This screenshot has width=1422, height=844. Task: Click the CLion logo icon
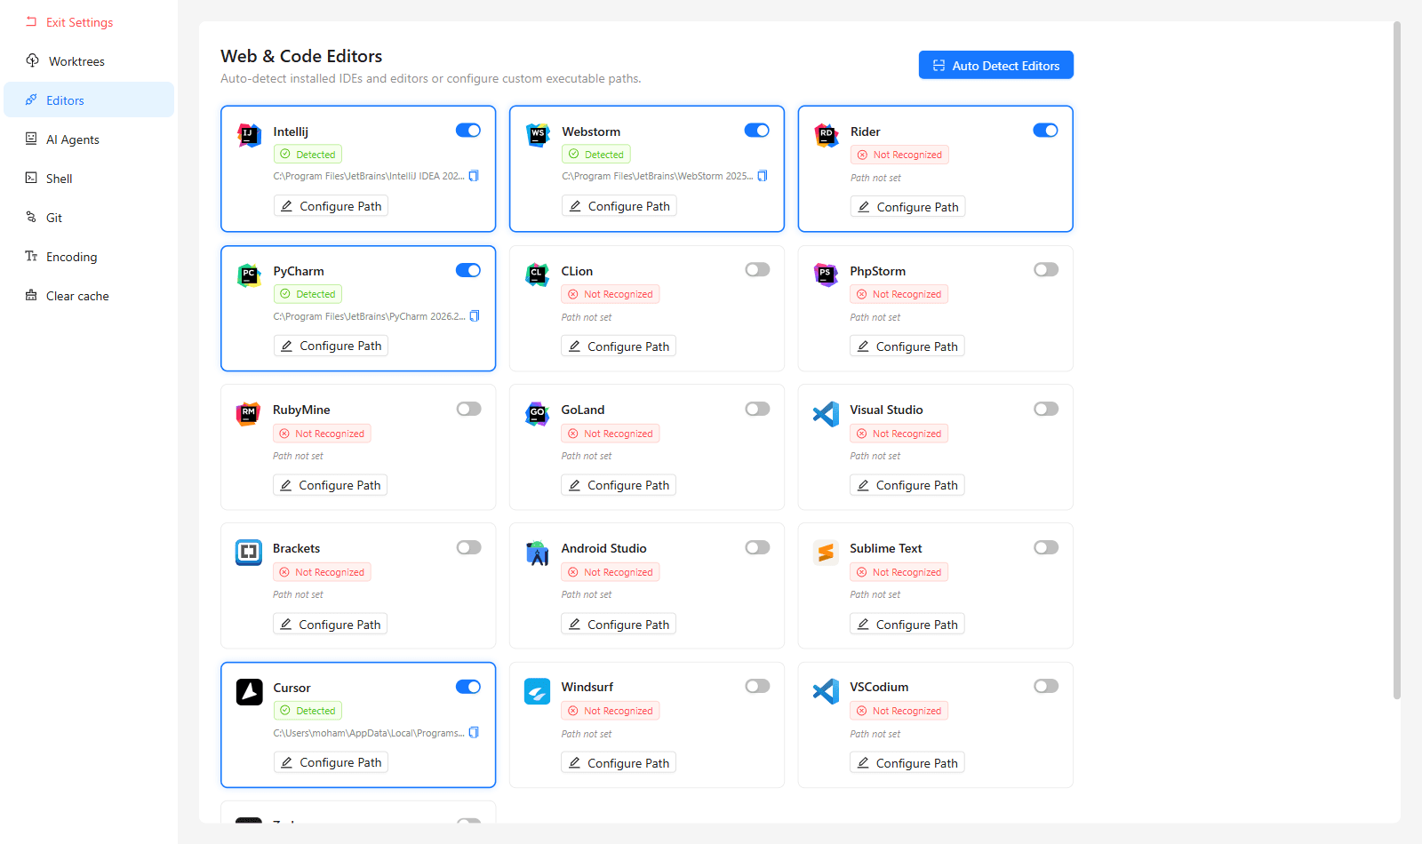[538, 275]
